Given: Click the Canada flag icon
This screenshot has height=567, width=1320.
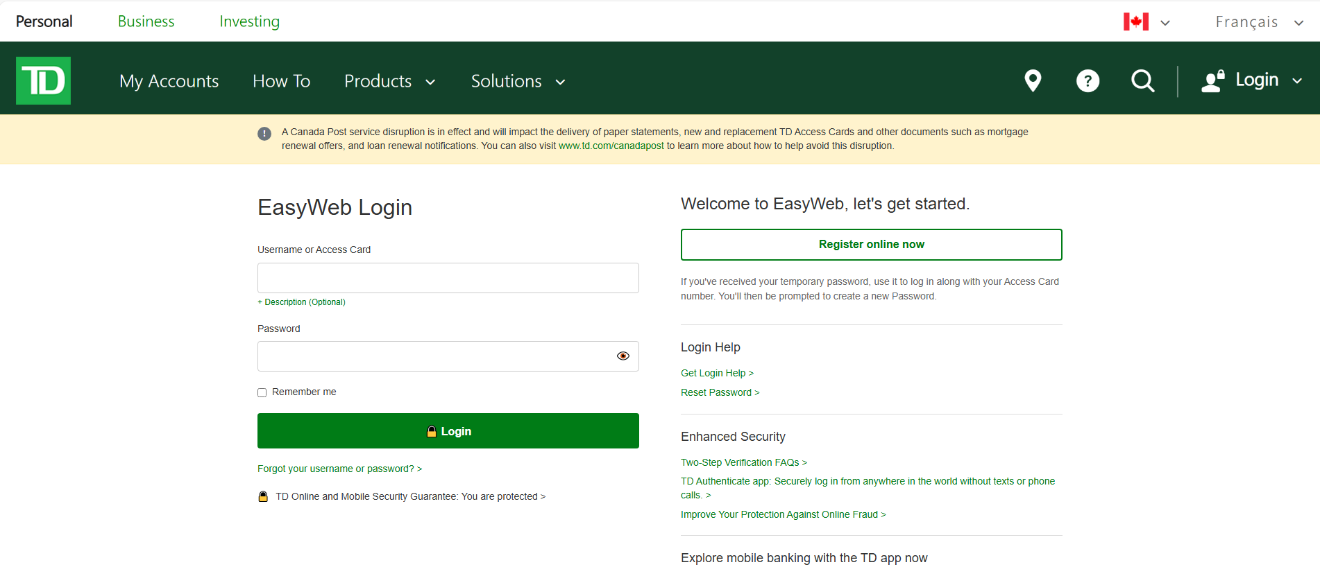Looking at the screenshot, I should pos(1136,21).
